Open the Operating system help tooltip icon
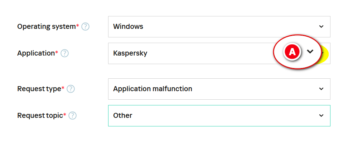Image resolution: width=348 pixels, height=141 pixels. (x=86, y=27)
